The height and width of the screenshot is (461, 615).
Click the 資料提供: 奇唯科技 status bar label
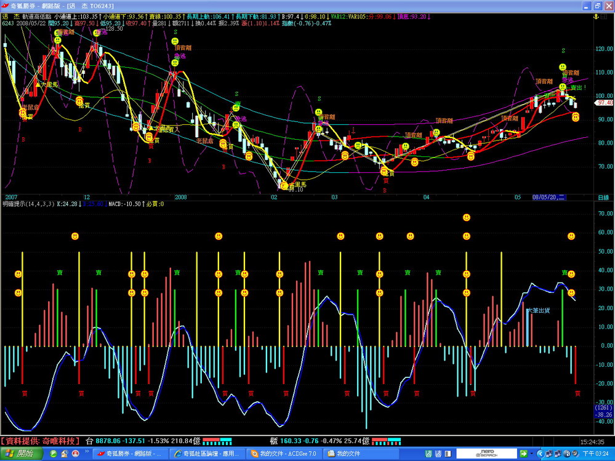tap(41, 441)
